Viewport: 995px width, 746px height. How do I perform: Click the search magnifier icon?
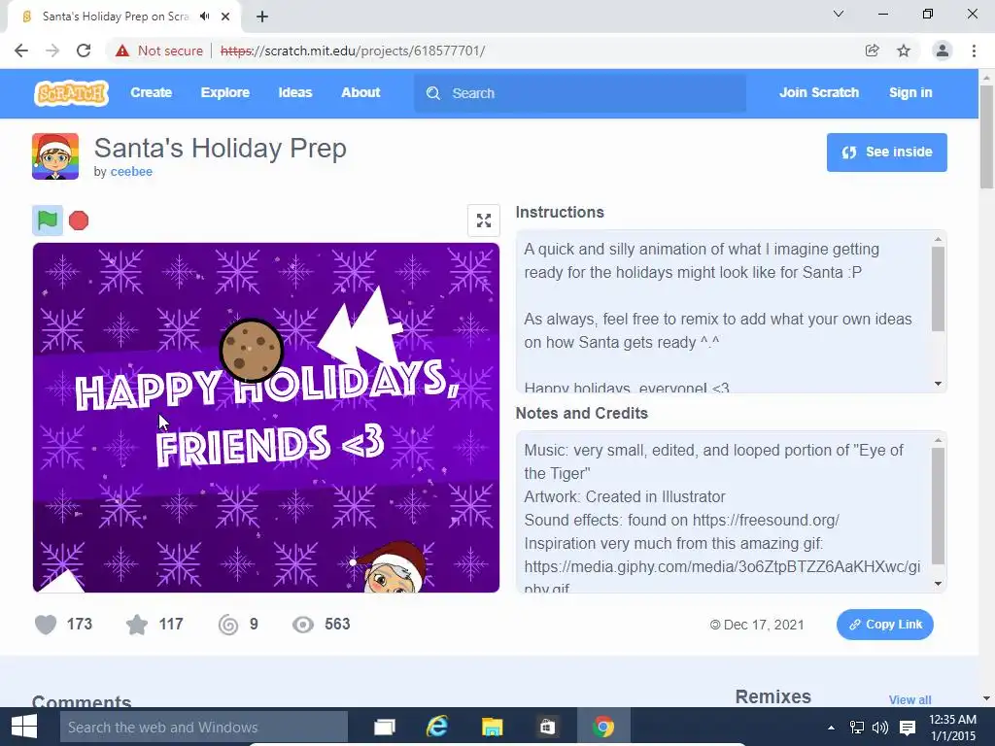(433, 93)
